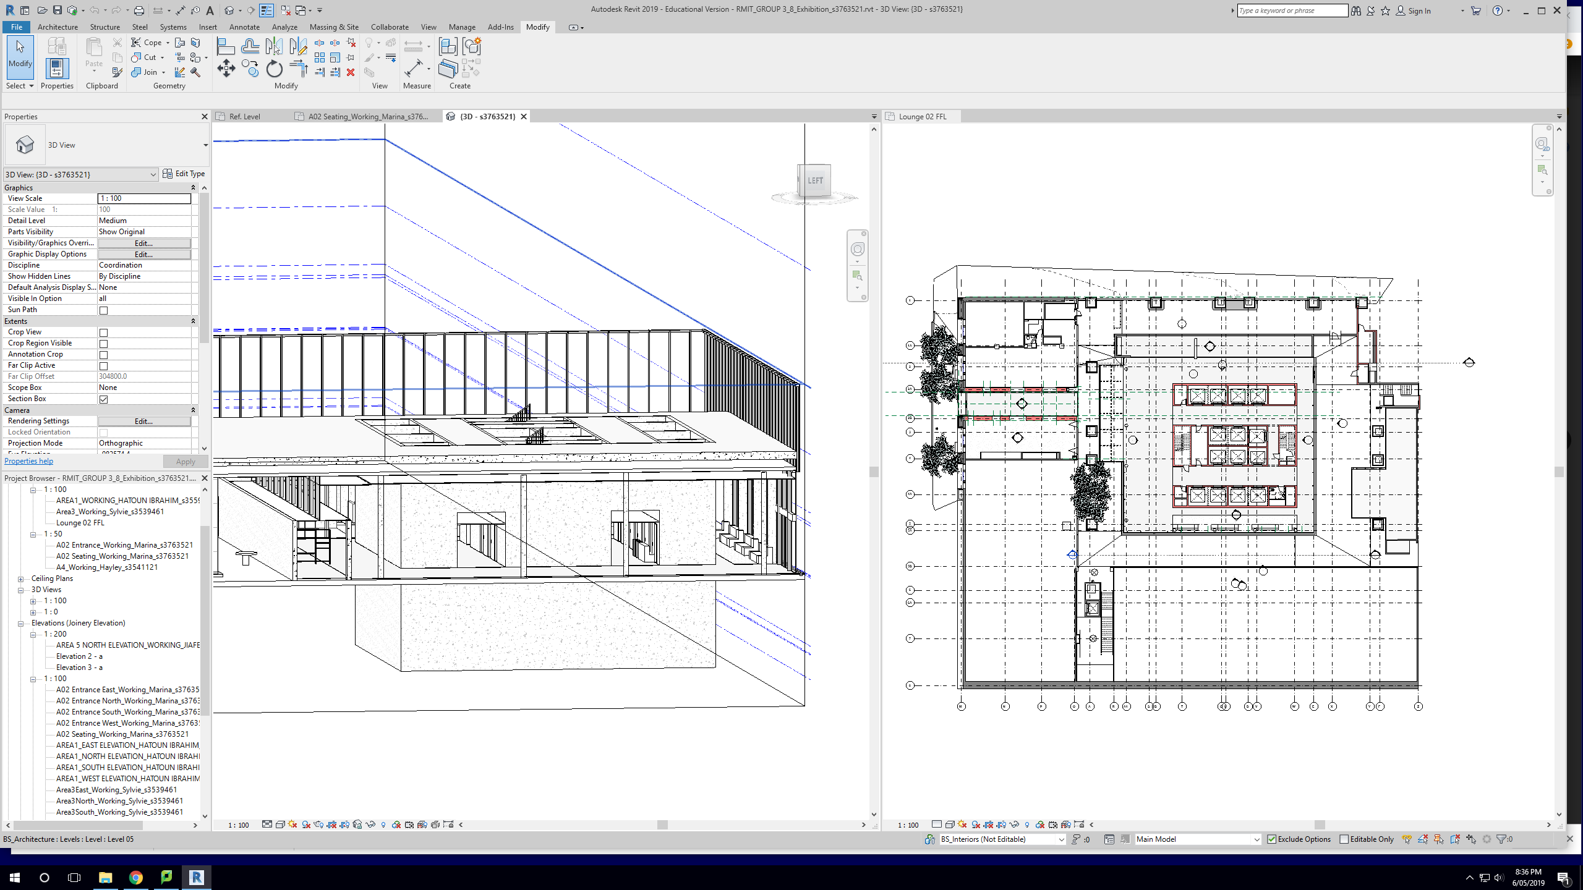Screen dimensions: 1583x890
Task: Open the Architecture ribbon tab
Action: [58, 27]
